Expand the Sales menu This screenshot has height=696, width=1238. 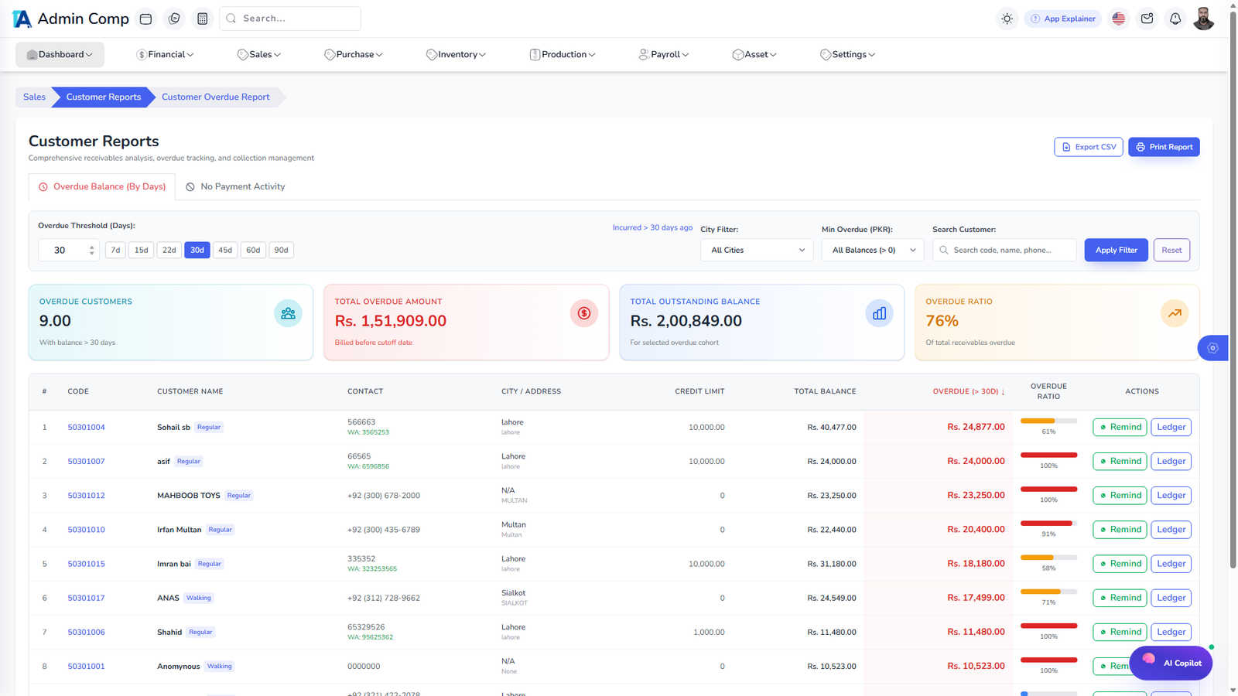click(x=259, y=54)
